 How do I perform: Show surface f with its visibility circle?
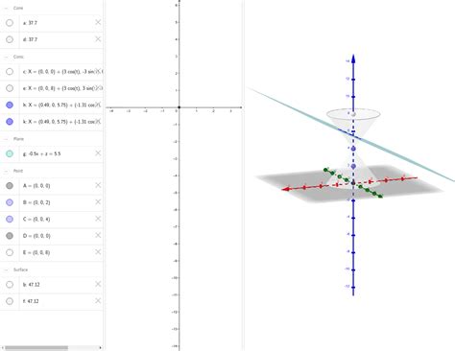pyautogui.click(x=10, y=301)
